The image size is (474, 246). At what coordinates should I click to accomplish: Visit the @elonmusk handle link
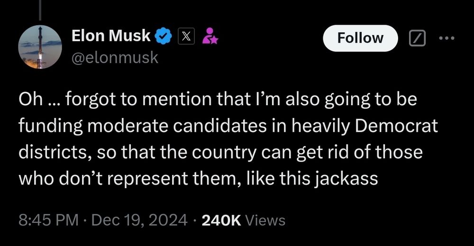coord(115,57)
